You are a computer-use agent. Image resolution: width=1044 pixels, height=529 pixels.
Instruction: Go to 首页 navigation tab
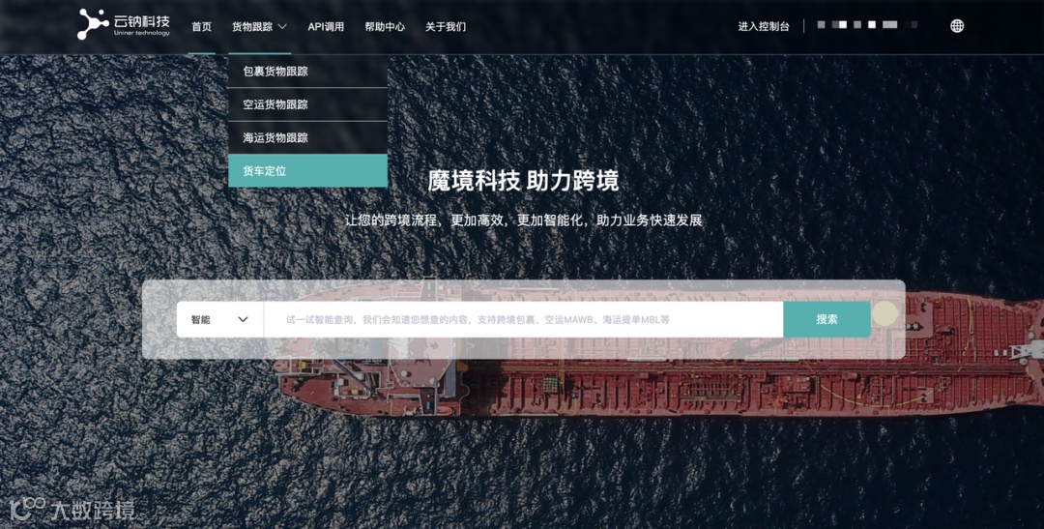(x=202, y=27)
